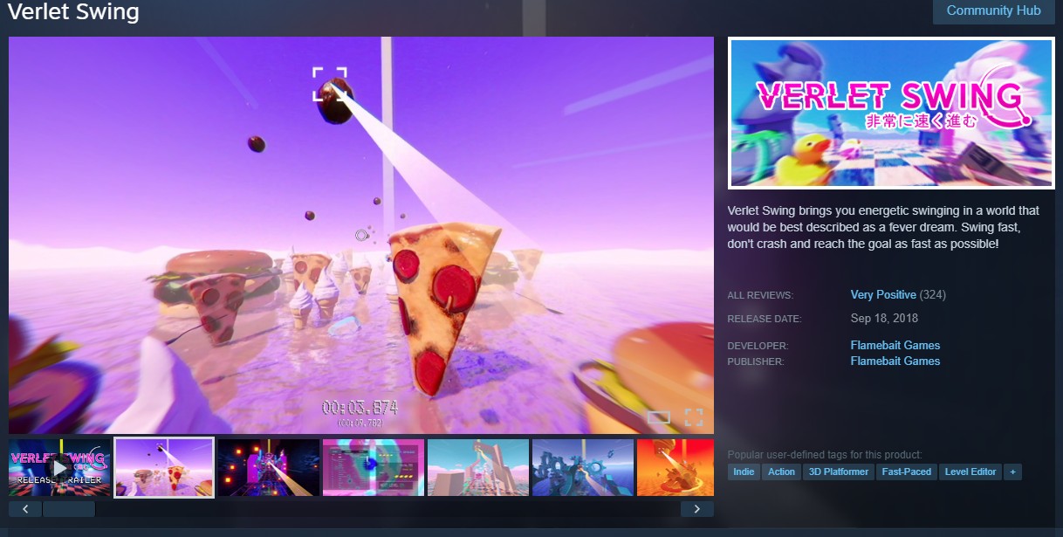Select the dark neon level thumbnail
Image resolution: width=1063 pixels, height=537 pixels.
[269, 467]
